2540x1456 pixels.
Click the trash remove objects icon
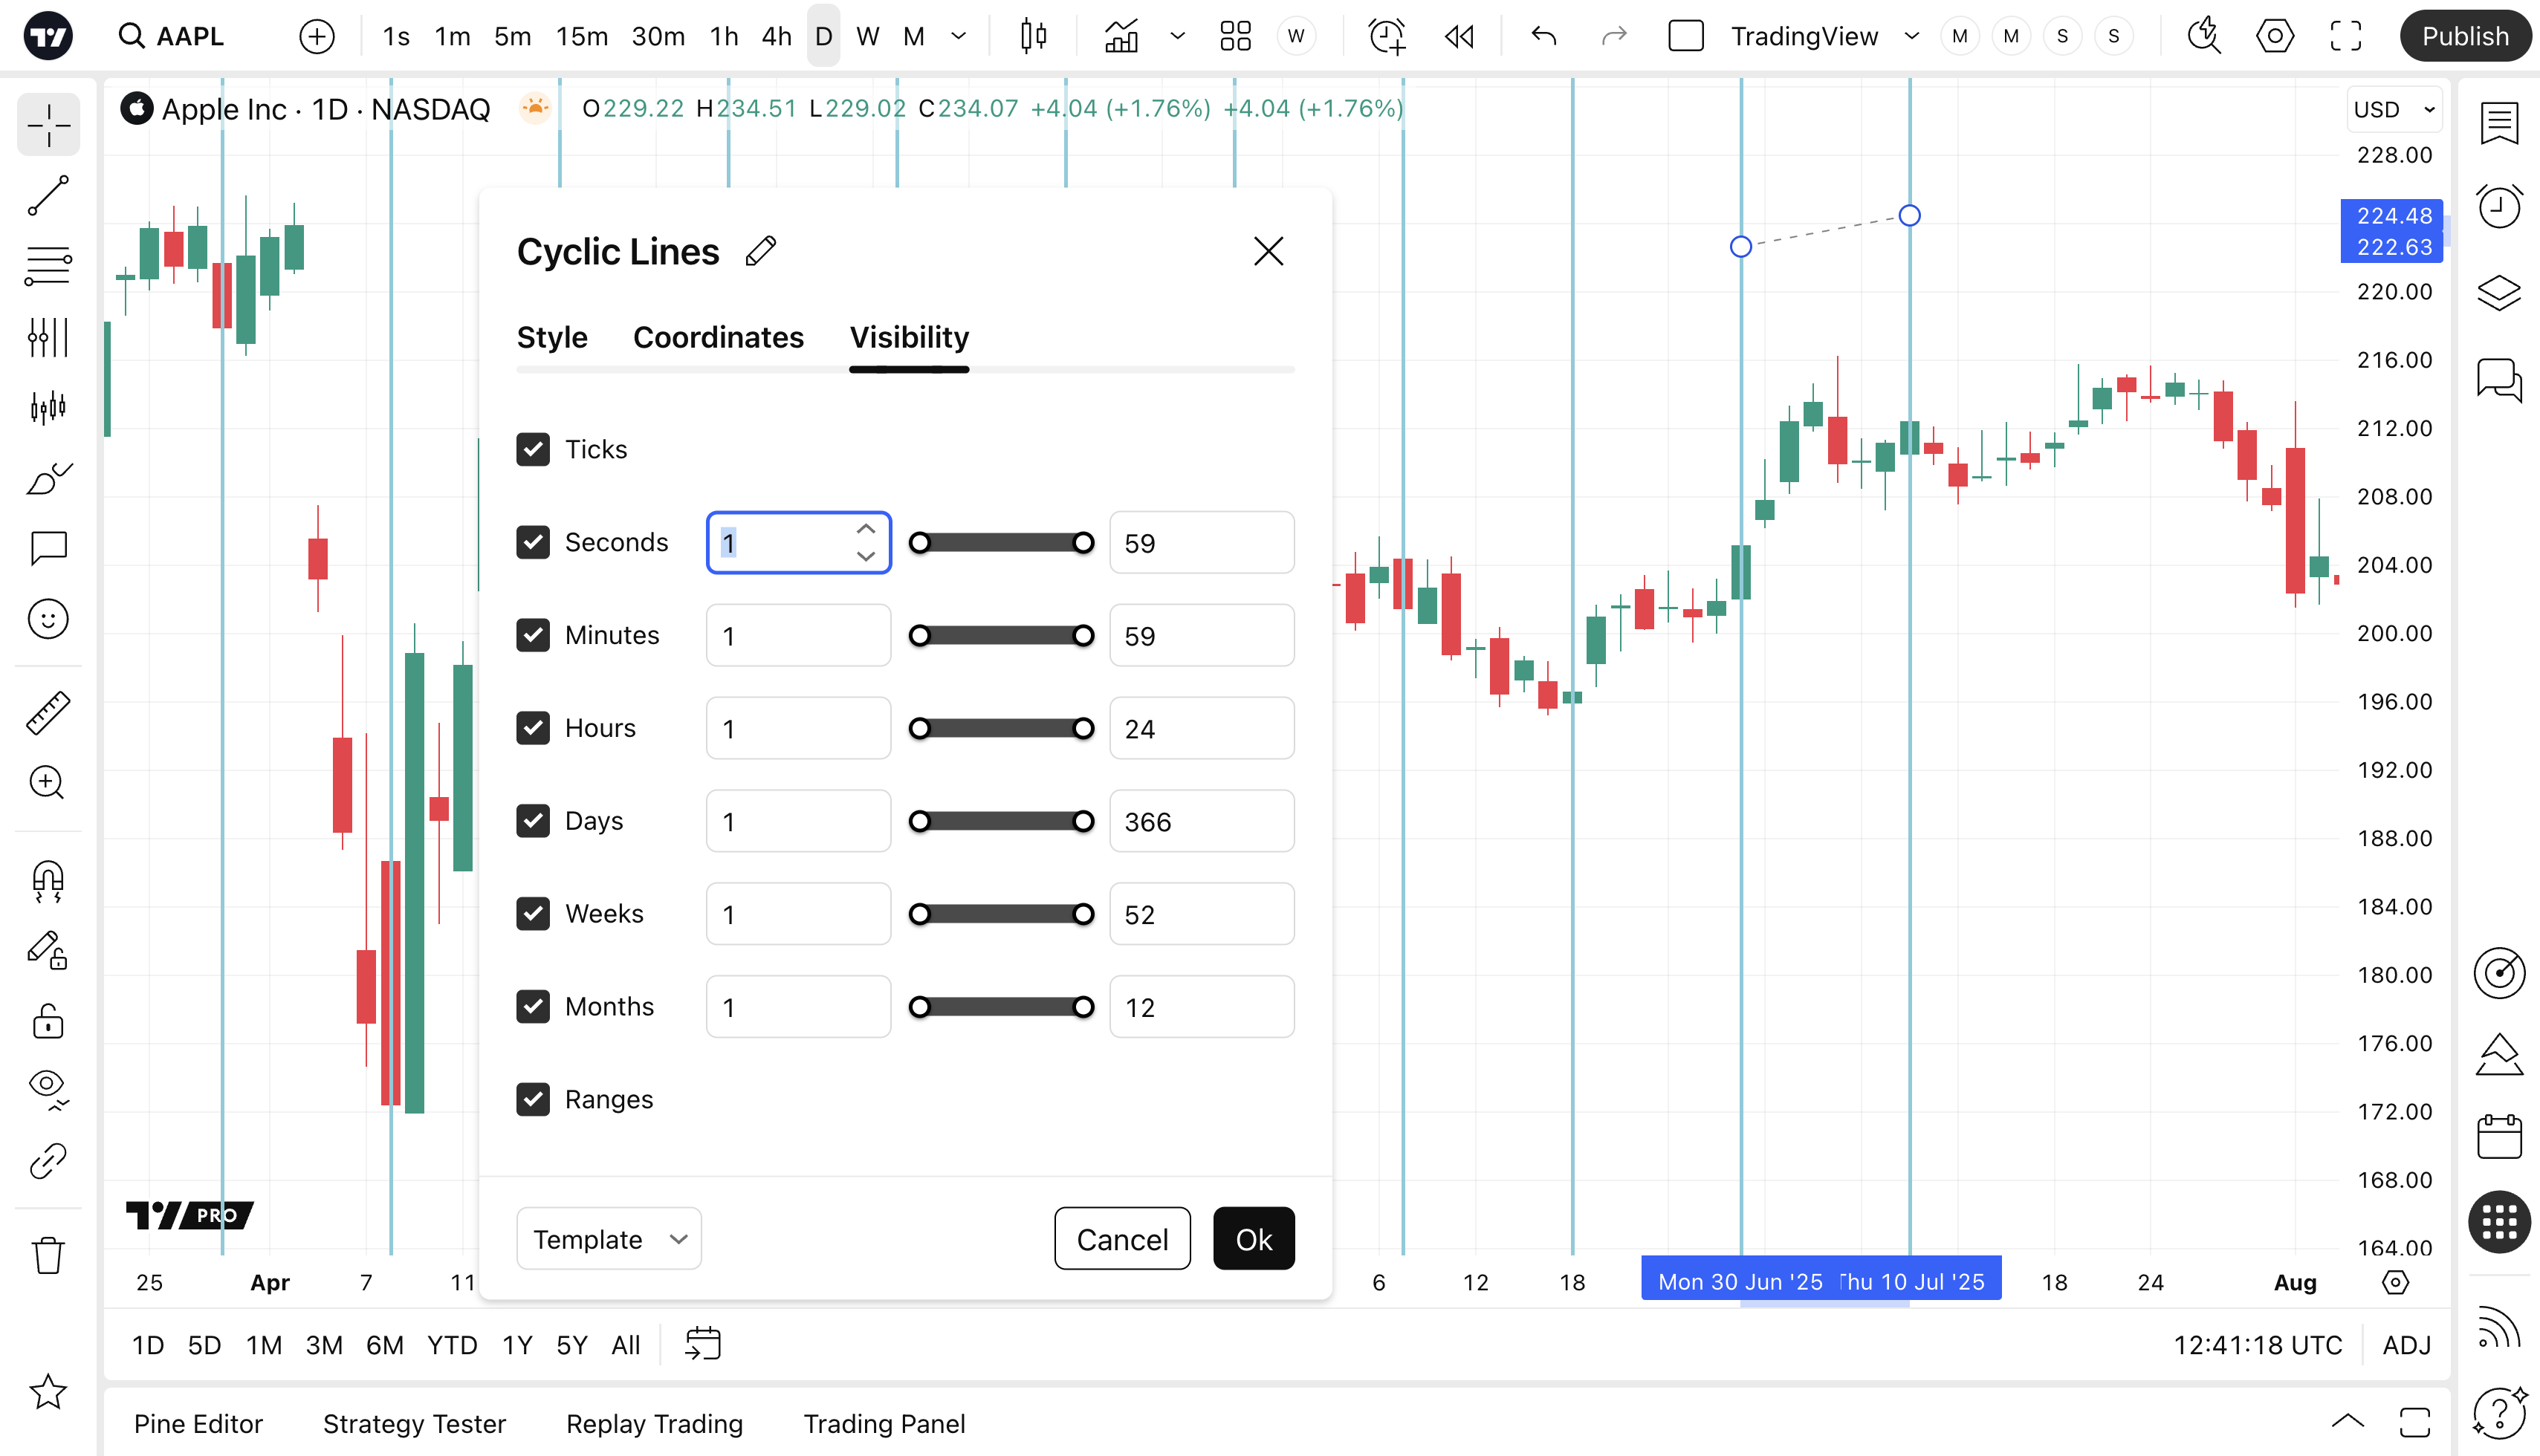pyautogui.click(x=47, y=1255)
